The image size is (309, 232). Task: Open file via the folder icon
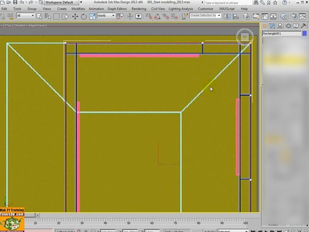tap(9, 3)
